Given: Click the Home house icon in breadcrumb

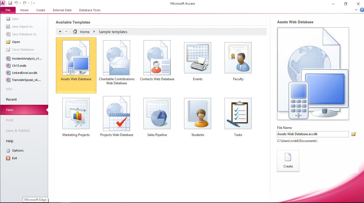Looking at the screenshot, I should [75, 31].
